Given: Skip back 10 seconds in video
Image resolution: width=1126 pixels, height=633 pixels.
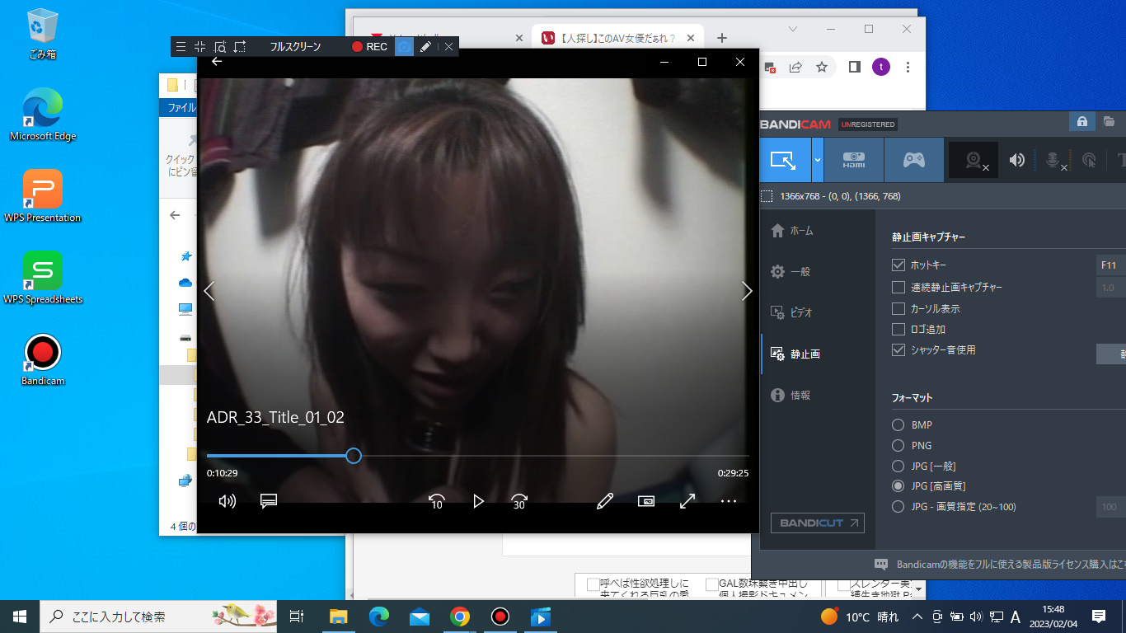Looking at the screenshot, I should [437, 501].
